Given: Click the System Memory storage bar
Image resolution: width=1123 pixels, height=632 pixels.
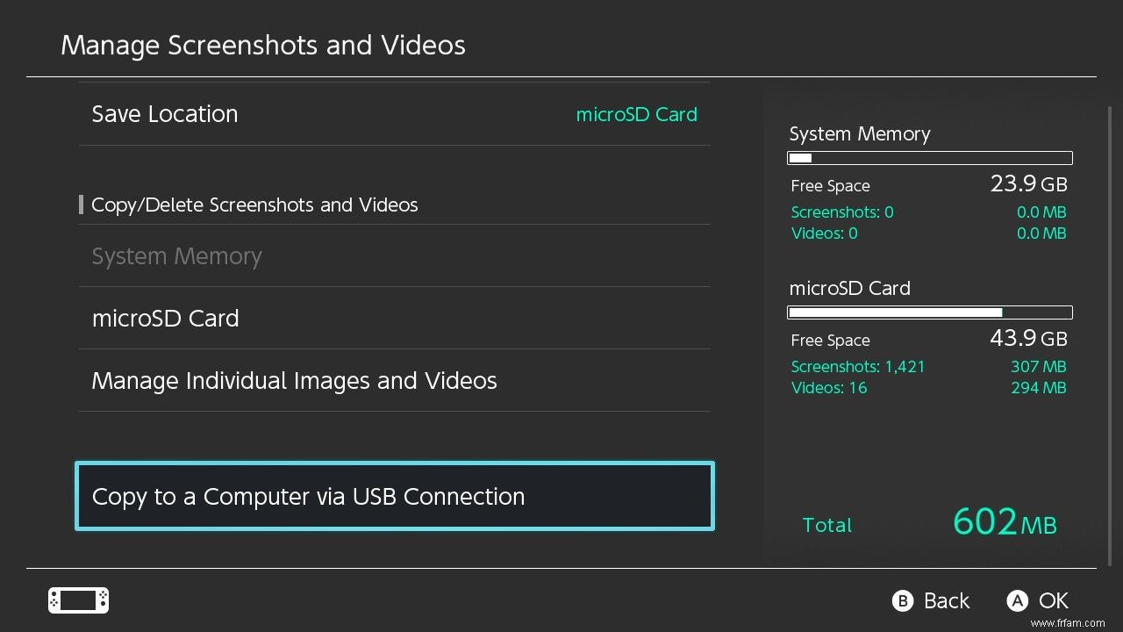Looking at the screenshot, I should coord(930,159).
